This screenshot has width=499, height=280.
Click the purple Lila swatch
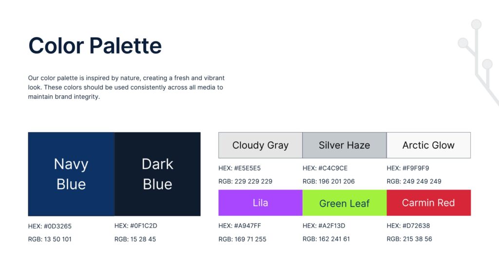pyautogui.click(x=260, y=203)
